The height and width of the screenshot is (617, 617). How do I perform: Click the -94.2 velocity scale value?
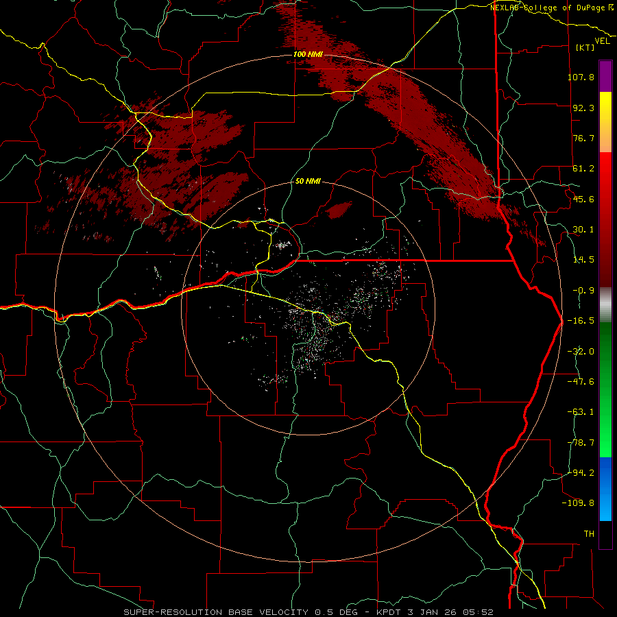581,473
